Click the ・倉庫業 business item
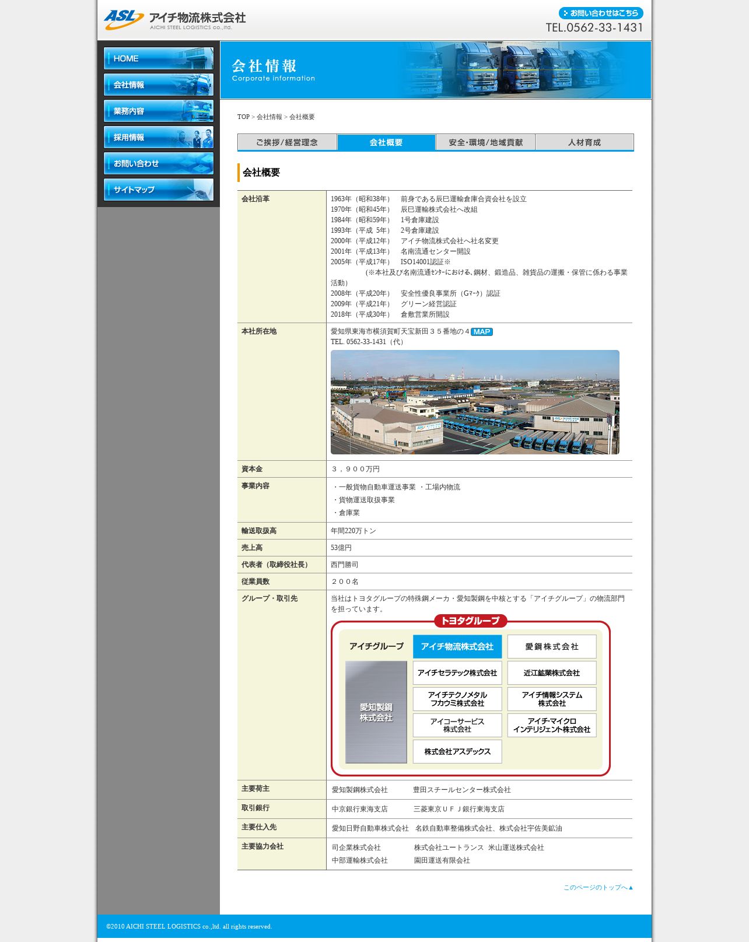 point(346,513)
